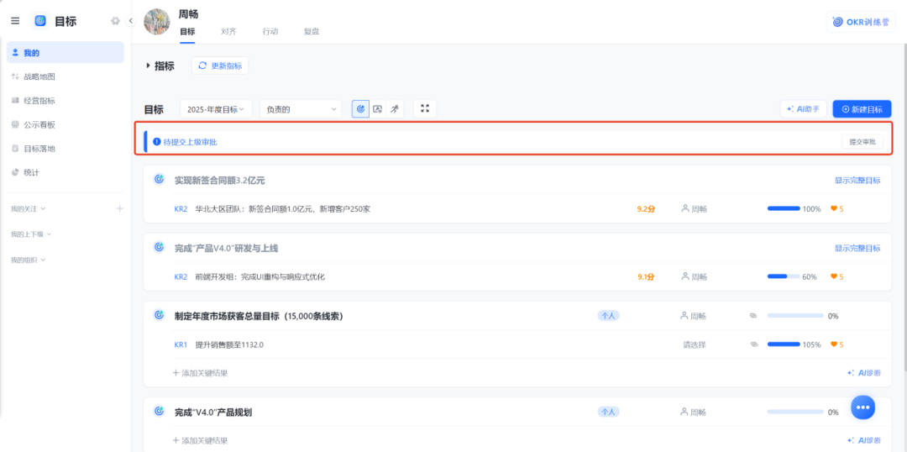Expand the 指标 disclosure triangle
Image resolution: width=907 pixels, height=452 pixels.
pos(148,66)
